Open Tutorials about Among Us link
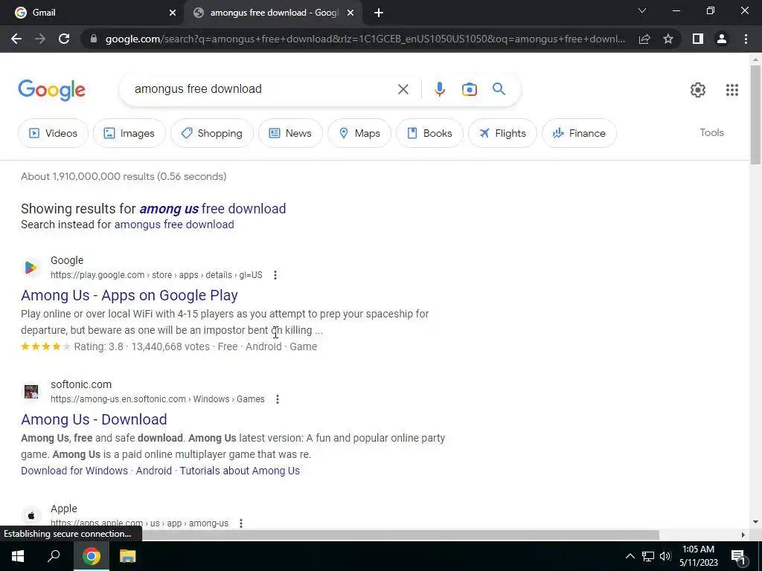This screenshot has height=571, width=762. click(x=240, y=471)
